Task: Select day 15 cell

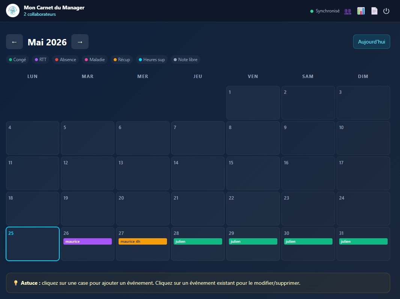Action: [253, 173]
